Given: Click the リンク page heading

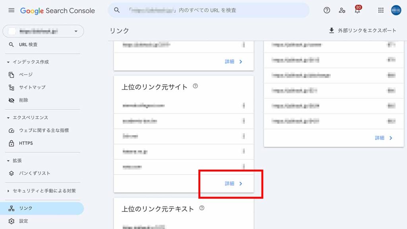Looking at the screenshot, I should 119,31.
